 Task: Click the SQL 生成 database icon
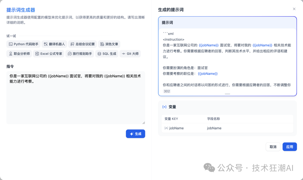click(99, 54)
